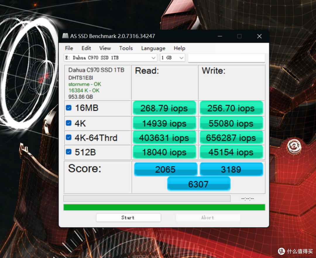Click the stornvme - OK driver status
This screenshot has height=258, width=316.
(x=85, y=84)
